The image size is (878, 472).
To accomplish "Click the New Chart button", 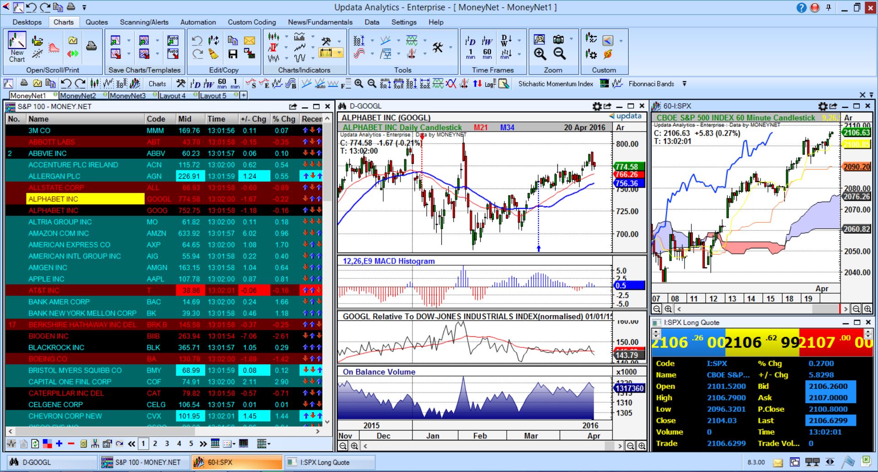I will coord(17,47).
